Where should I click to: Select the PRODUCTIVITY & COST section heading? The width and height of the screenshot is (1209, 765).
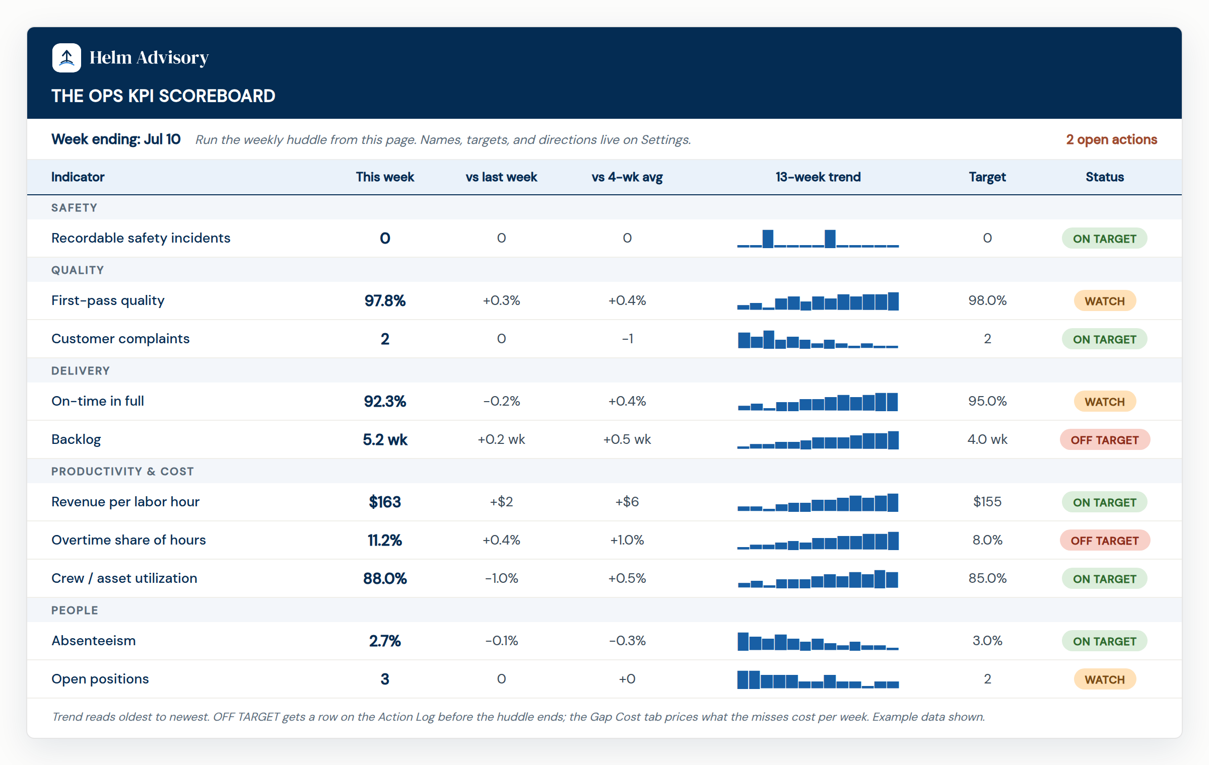pos(122,471)
